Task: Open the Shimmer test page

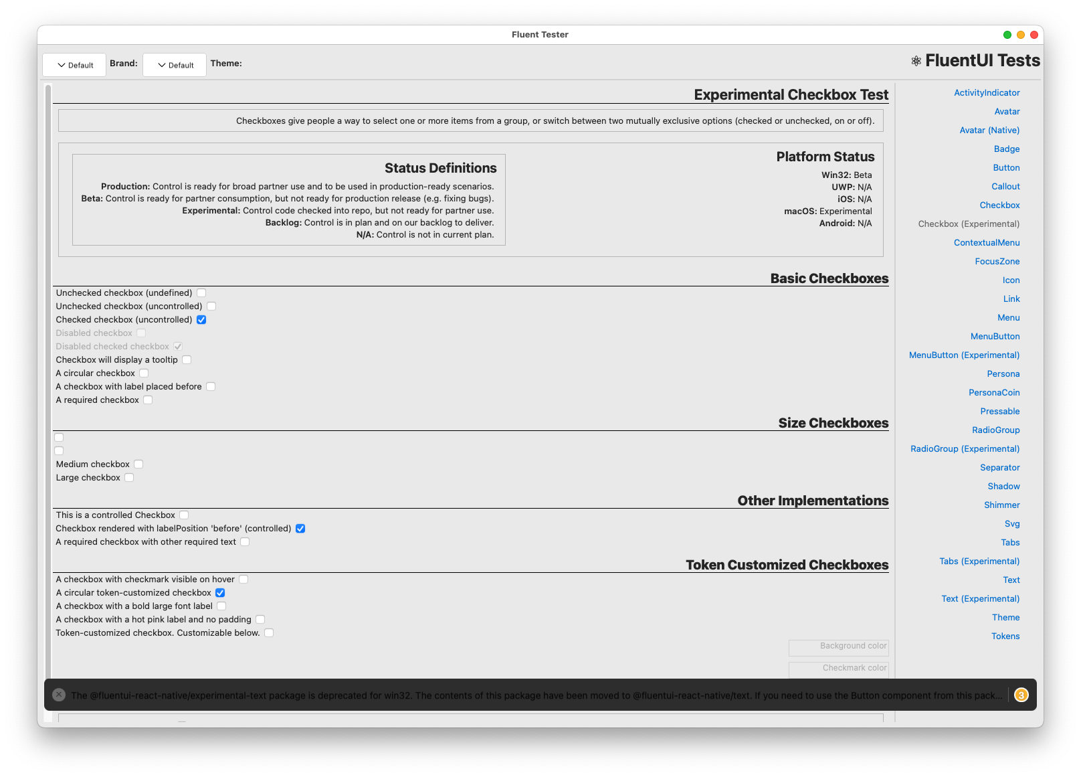Action: pyautogui.click(x=1002, y=505)
